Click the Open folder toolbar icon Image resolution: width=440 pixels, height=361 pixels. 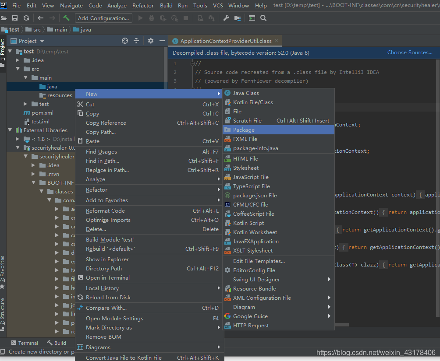coord(4,18)
